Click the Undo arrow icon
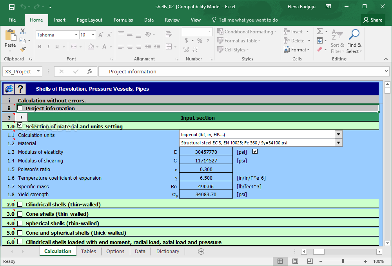This screenshot has width=392, height=266. pos(23,7)
